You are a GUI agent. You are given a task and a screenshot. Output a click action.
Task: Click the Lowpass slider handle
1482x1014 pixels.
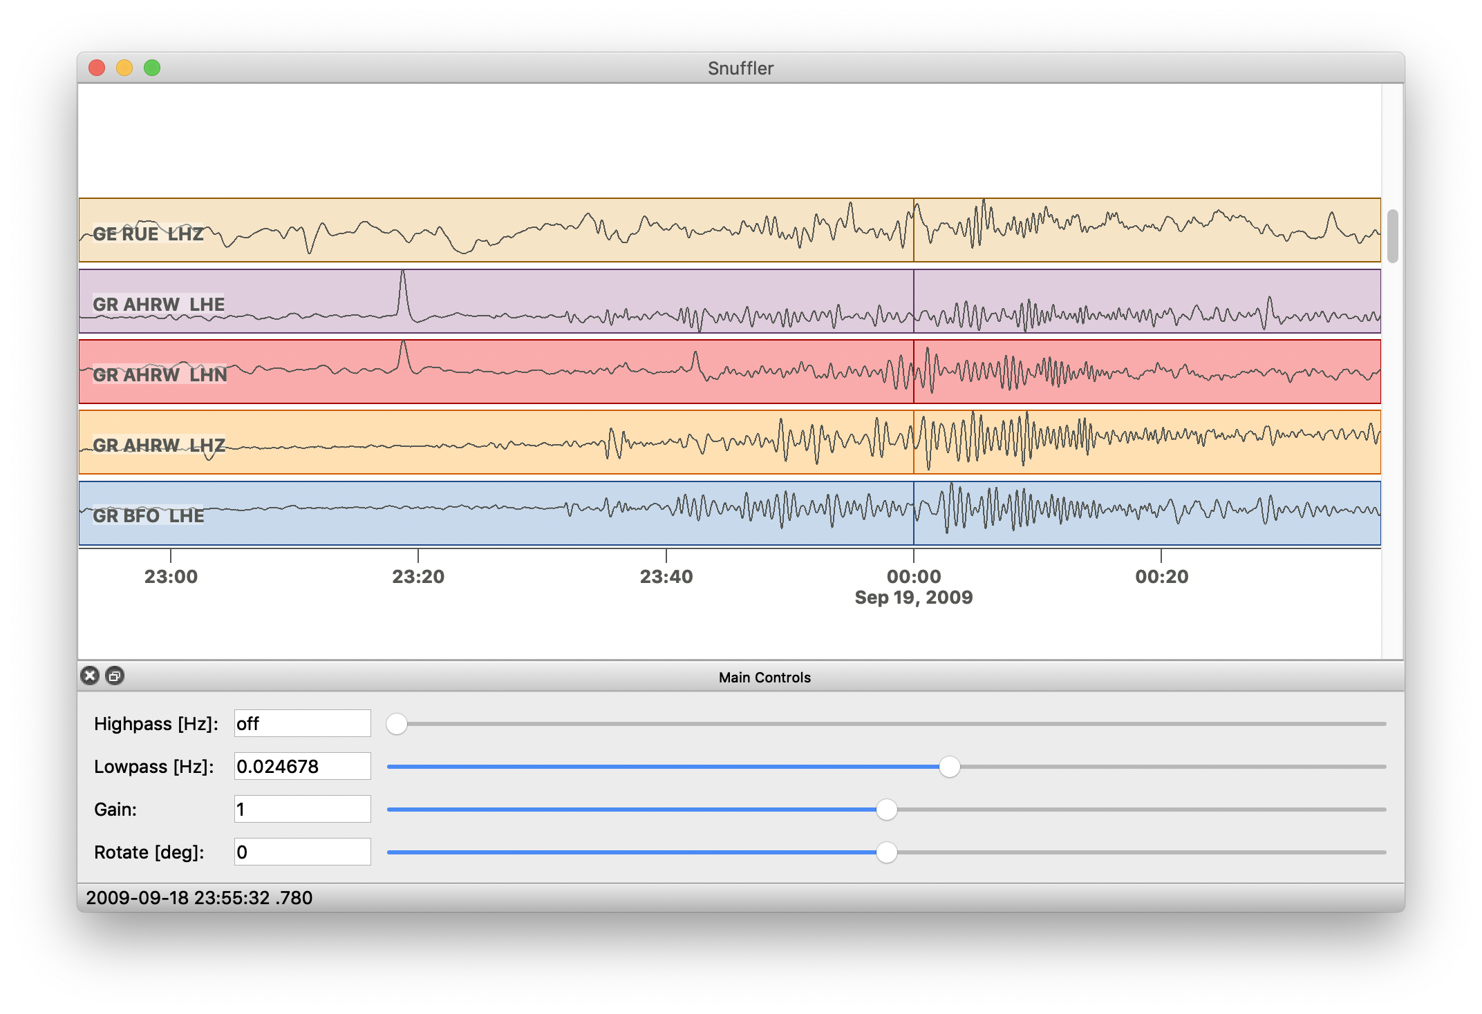tap(950, 767)
